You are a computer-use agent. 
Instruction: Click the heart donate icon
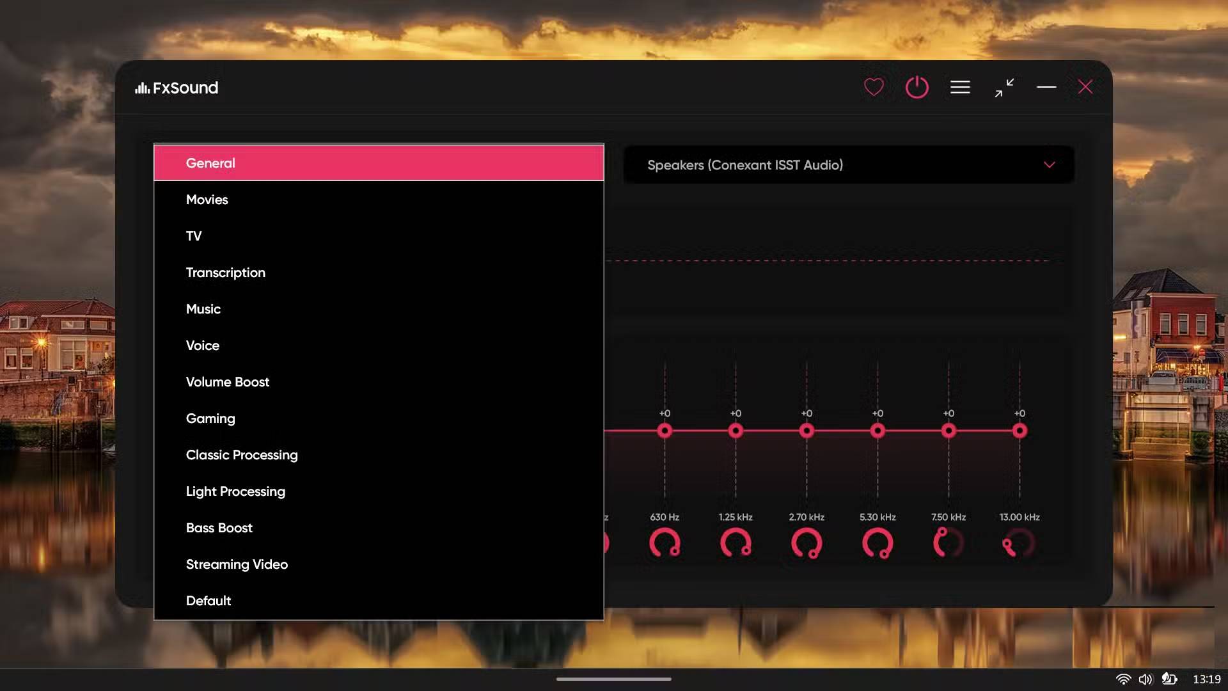pos(874,87)
